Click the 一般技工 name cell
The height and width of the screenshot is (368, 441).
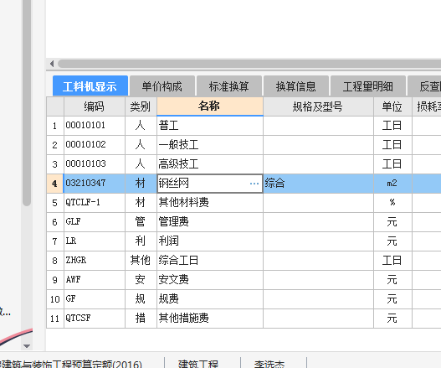pos(210,145)
